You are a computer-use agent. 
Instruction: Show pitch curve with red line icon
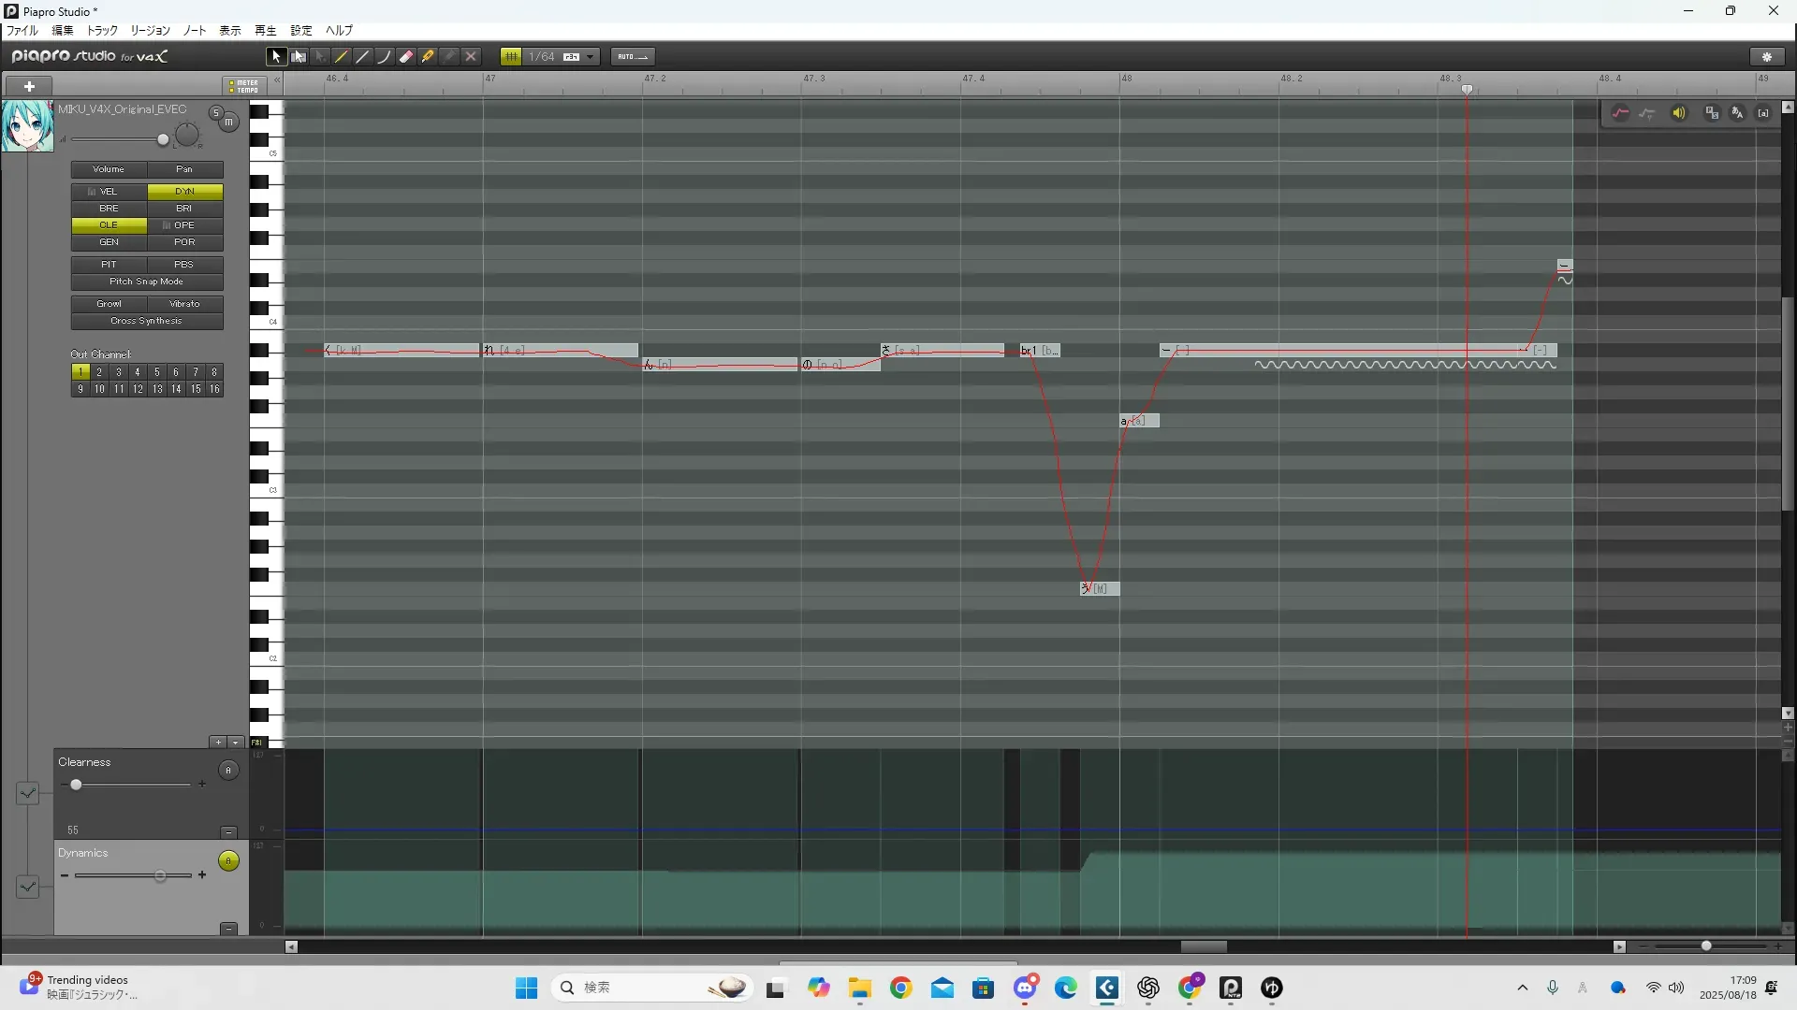[x=1620, y=113]
